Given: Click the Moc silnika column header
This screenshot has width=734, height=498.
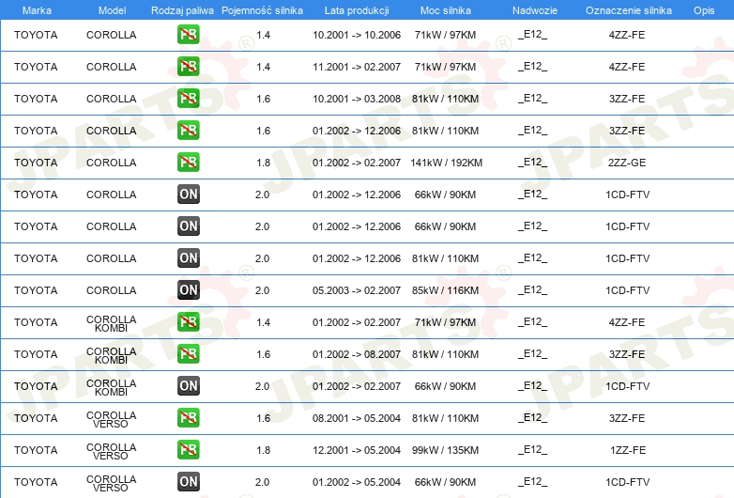Looking at the screenshot, I should 445,10.
